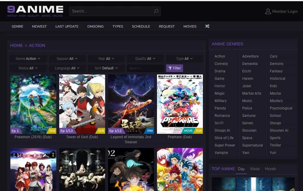Click the search magnifier icon
Image resolution: width=303 pixels, height=191 pixels.
click(156, 11)
